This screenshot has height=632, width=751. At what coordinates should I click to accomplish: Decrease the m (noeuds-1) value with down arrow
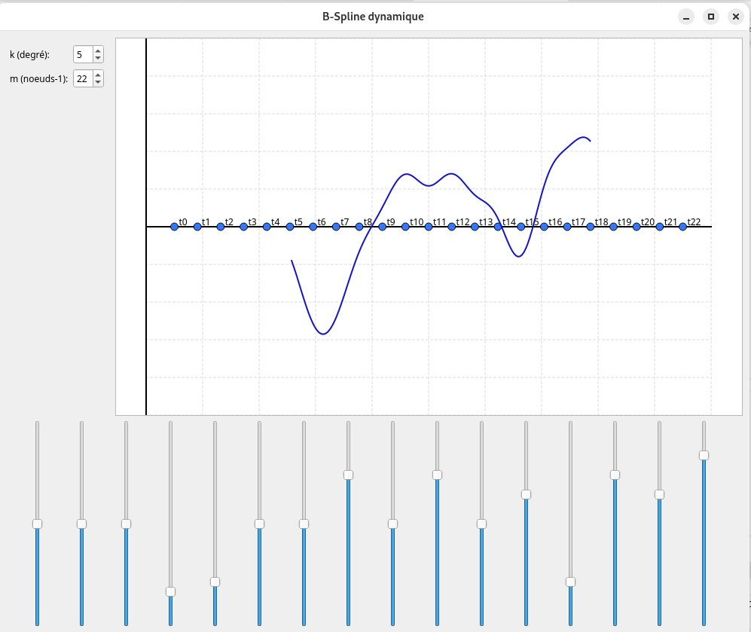point(98,83)
